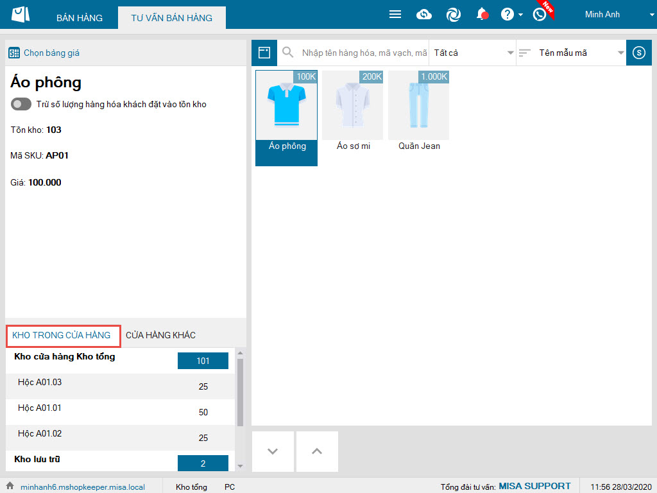Open the hamburger menu icon
This screenshot has height=493, width=657.
point(395,14)
